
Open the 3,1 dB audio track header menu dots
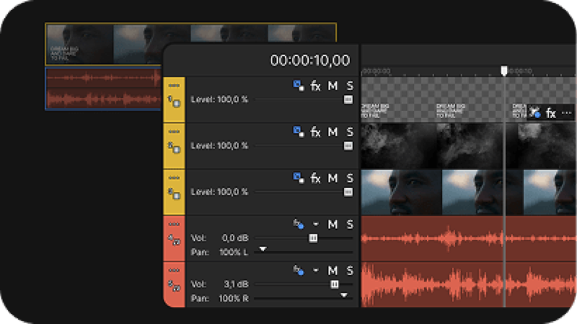tap(174, 271)
